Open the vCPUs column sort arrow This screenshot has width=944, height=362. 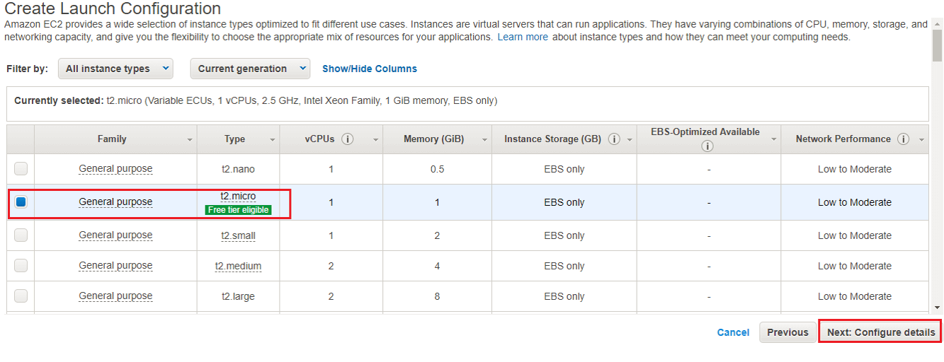[x=376, y=140]
